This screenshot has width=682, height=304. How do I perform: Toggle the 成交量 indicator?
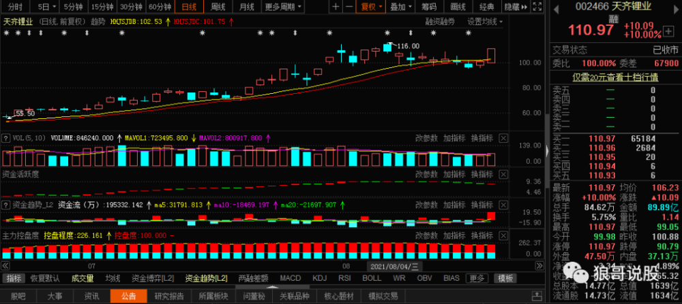point(83,278)
